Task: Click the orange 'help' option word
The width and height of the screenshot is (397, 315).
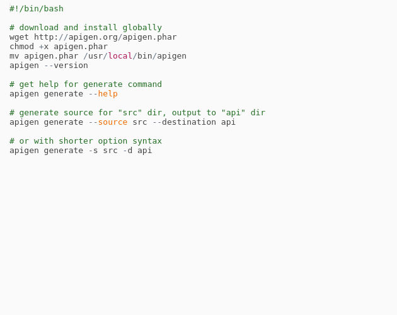Action: (x=108, y=94)
